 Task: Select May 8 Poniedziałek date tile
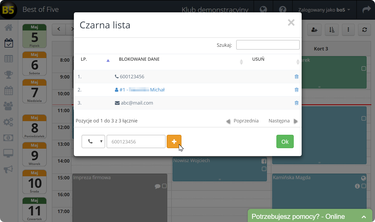pyautogui.click(x=34, y=127)
